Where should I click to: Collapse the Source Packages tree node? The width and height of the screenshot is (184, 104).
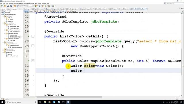(x=3, y=23)
